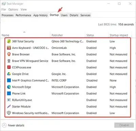
Task: Click the Starter Module feather icon
Action: pyautogui.click(x=9, y=107)
